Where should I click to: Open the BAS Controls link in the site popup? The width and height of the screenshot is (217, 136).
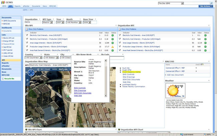point(80,88)
